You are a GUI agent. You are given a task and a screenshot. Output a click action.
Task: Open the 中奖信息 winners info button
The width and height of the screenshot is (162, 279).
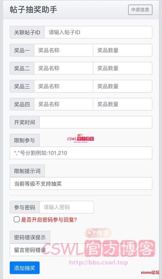(x=140, y=10)
